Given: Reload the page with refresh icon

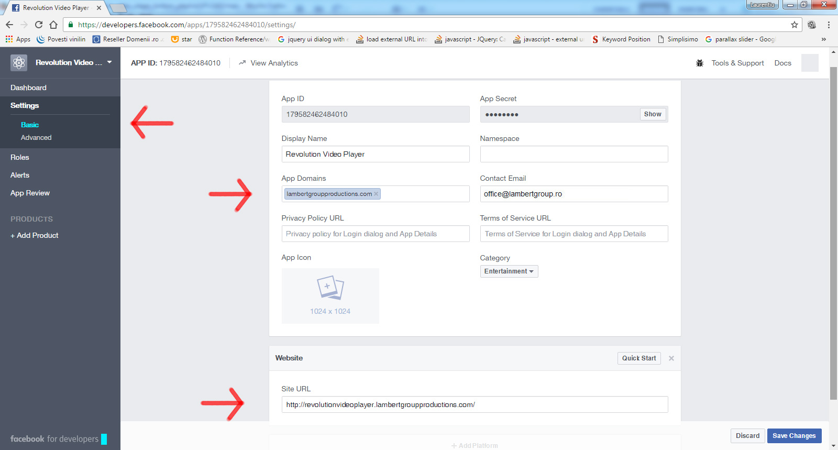Looking at the screenshot, I should pos(39,25).
